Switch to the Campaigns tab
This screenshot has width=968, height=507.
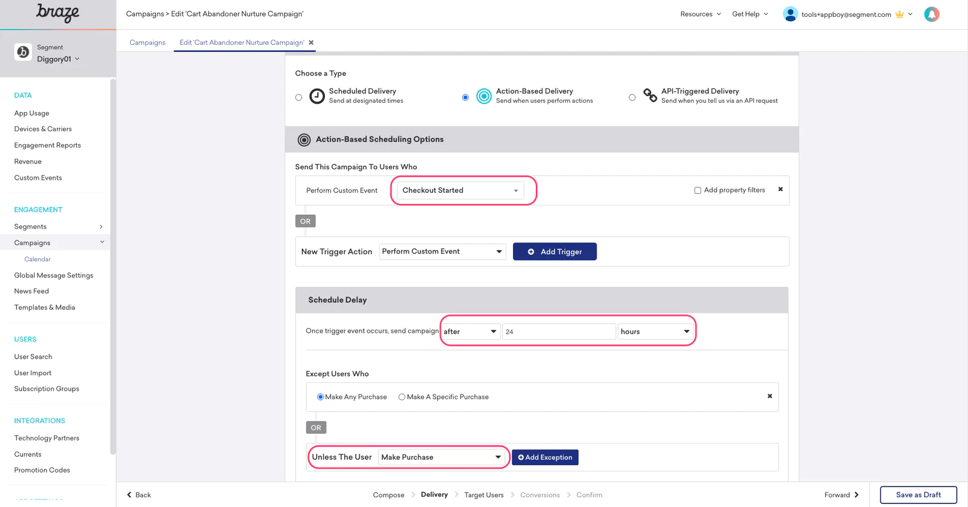(148, 42)
